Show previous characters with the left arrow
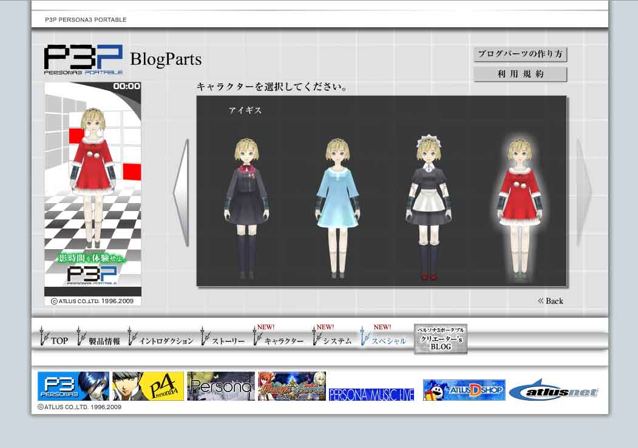 (x=182, y=193)
